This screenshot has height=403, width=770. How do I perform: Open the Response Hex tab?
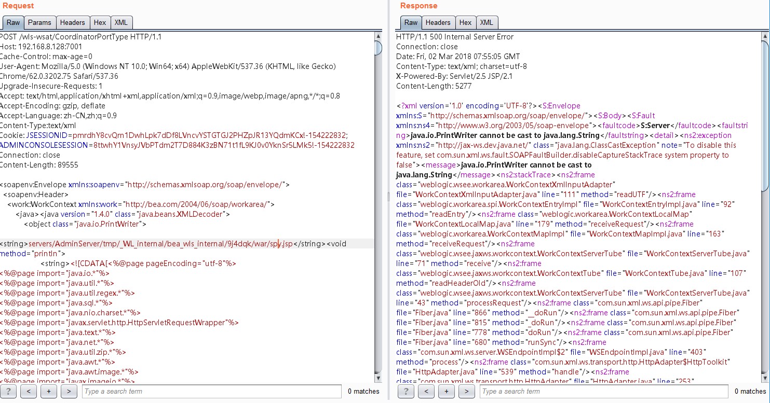point(465,22)
